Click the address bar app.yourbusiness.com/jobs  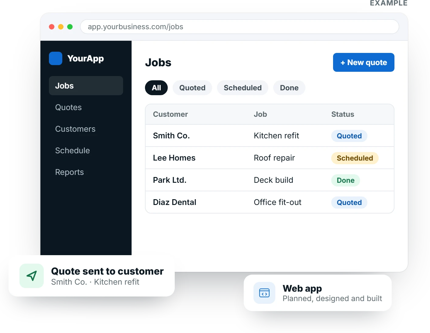(x=239, y=27)
